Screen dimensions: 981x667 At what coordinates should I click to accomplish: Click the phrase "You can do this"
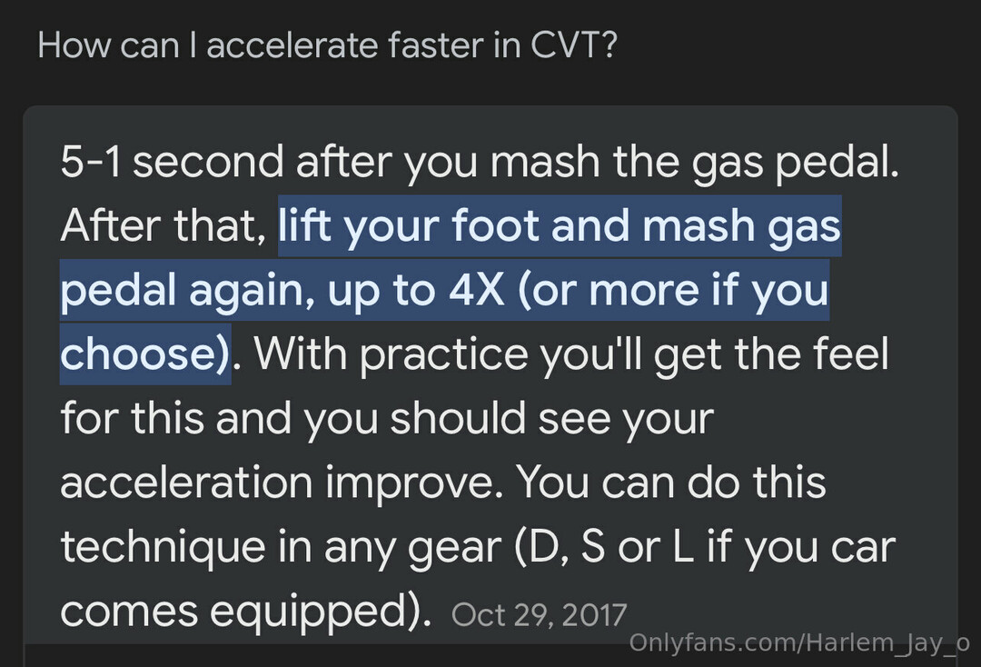click(x=672, y=483)
